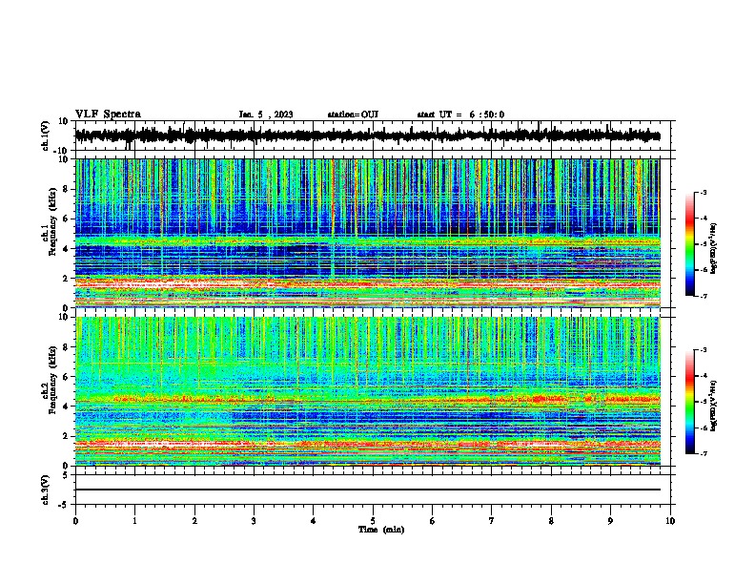Click the "Time (min)" axis title
755x584 pixels.
coord(381,530)
